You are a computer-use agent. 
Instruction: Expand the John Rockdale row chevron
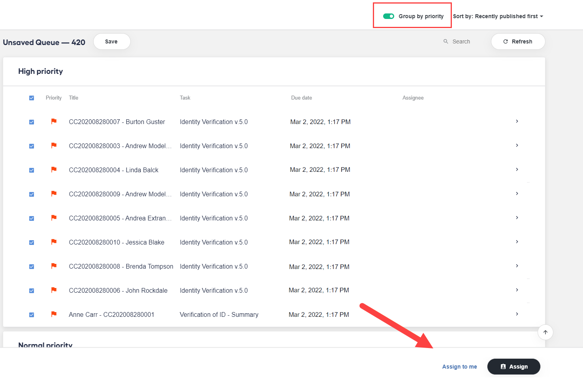[x=517, y=290]
